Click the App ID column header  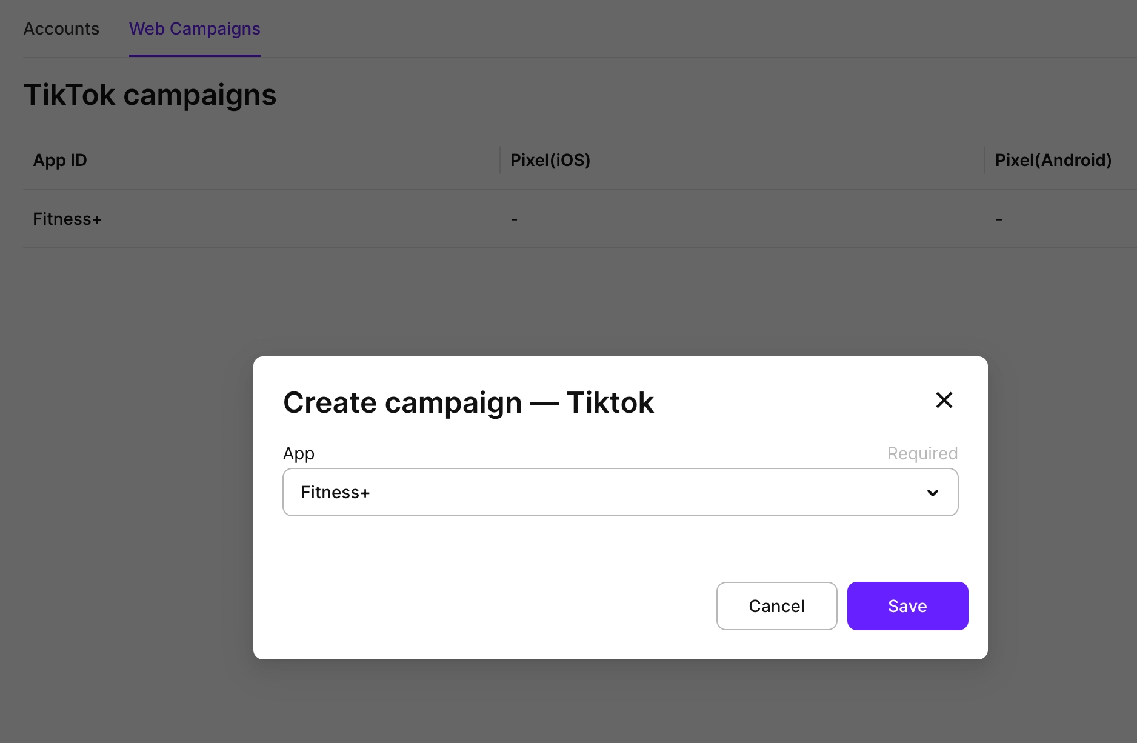[x=59, y=160]
